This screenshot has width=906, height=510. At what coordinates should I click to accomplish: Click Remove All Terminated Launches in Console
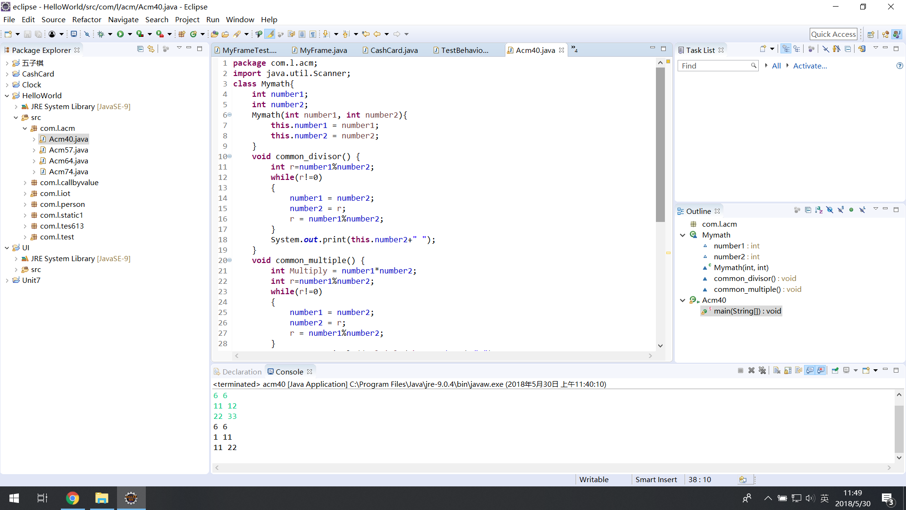(x=762, y=371)
